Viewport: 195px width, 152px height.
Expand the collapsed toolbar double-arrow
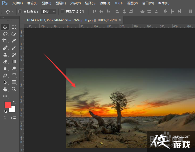coord(3,18)
